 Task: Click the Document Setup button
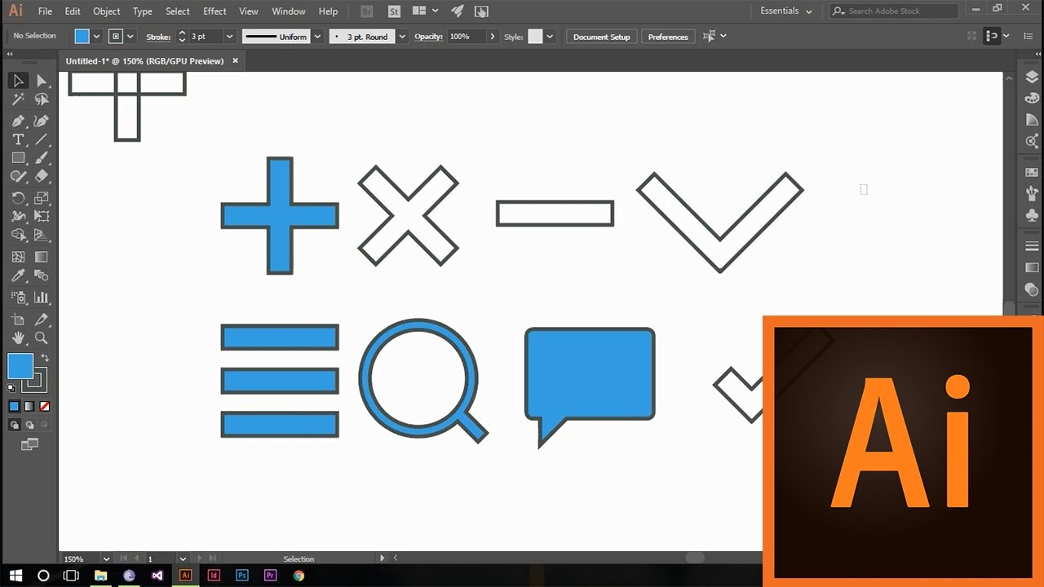coord(601,37)
